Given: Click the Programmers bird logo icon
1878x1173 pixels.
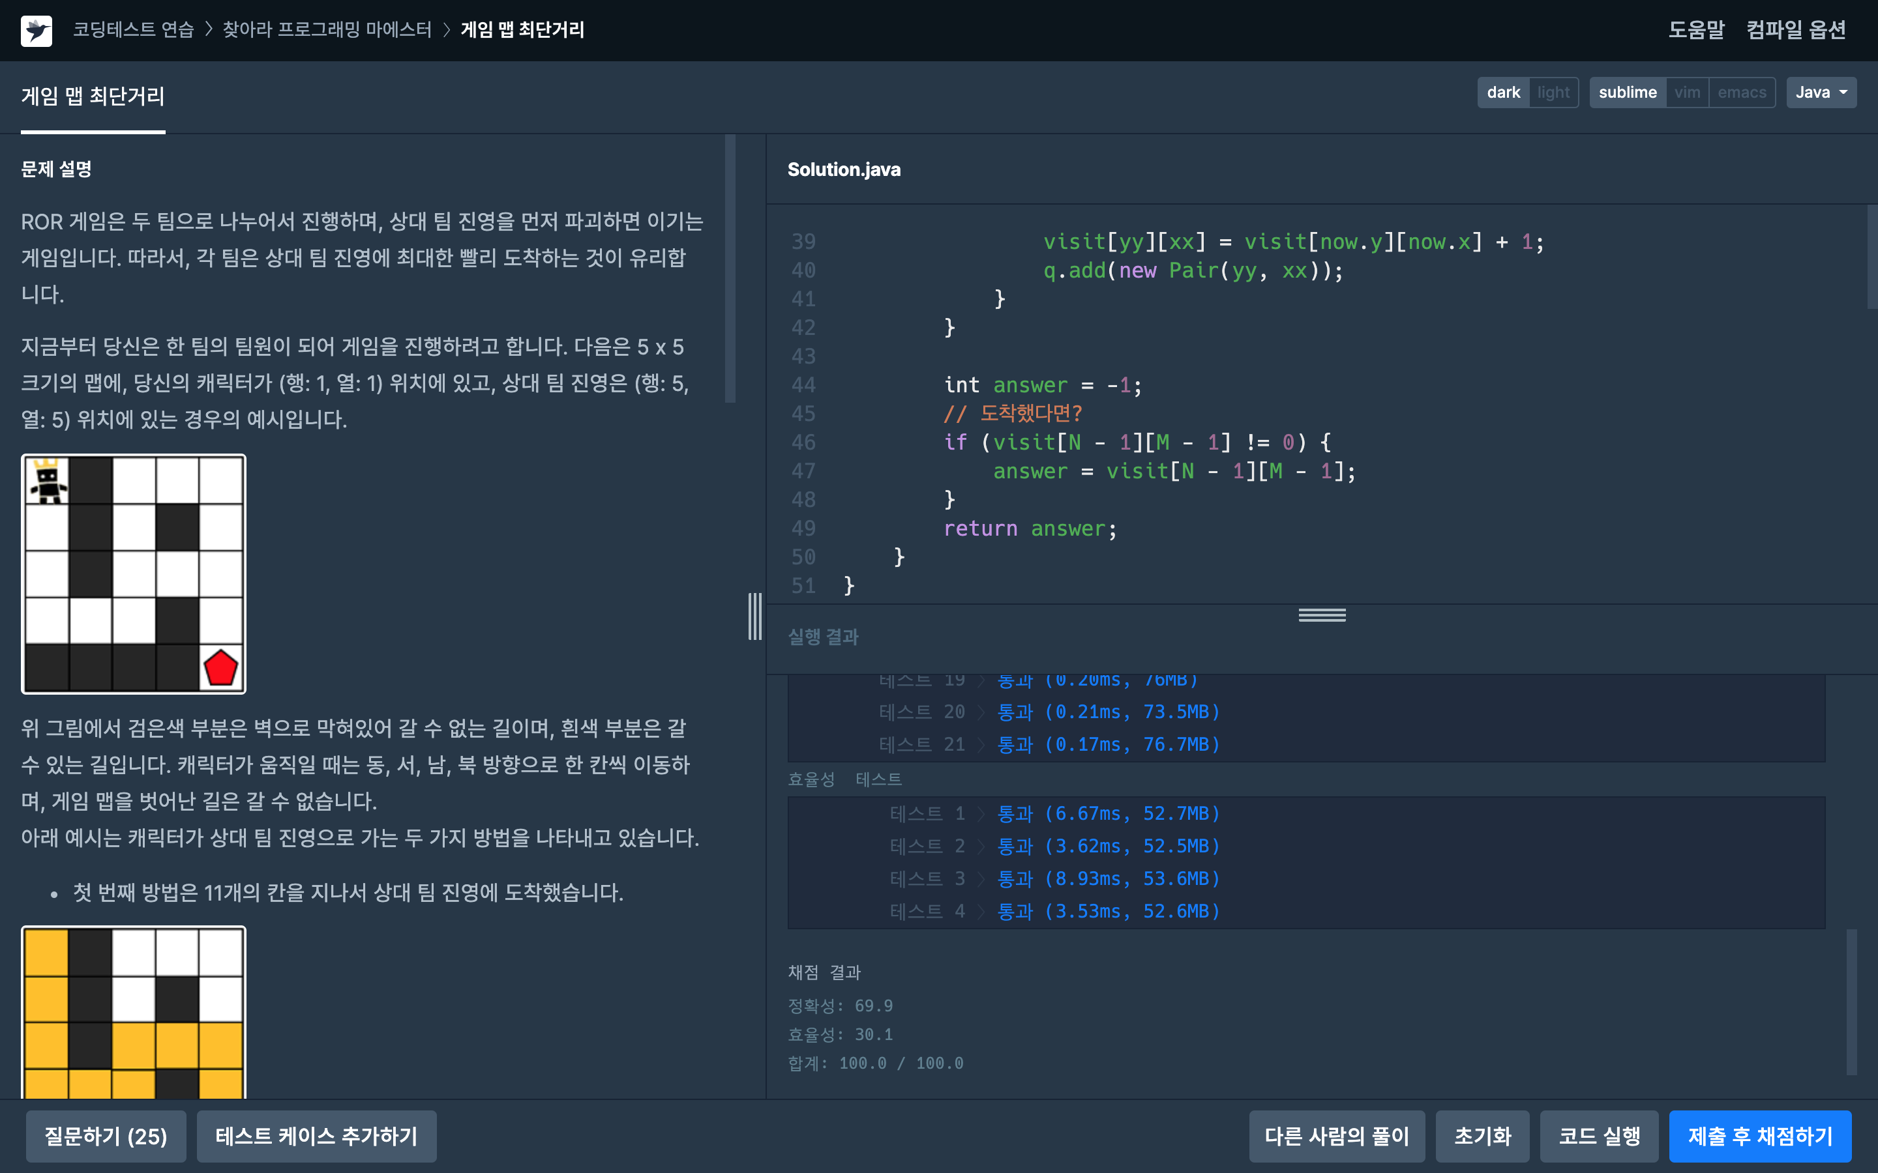Looking at the screenshot, I should (x=36, y=30).
